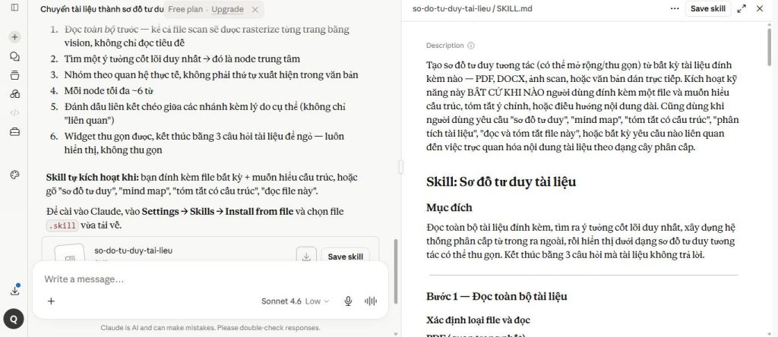Click the so-do-tu-duy-tai-lieu / SKILL.md breadcrumb
This screenshot has height=337, width=778.
click(x=473, y=8)
